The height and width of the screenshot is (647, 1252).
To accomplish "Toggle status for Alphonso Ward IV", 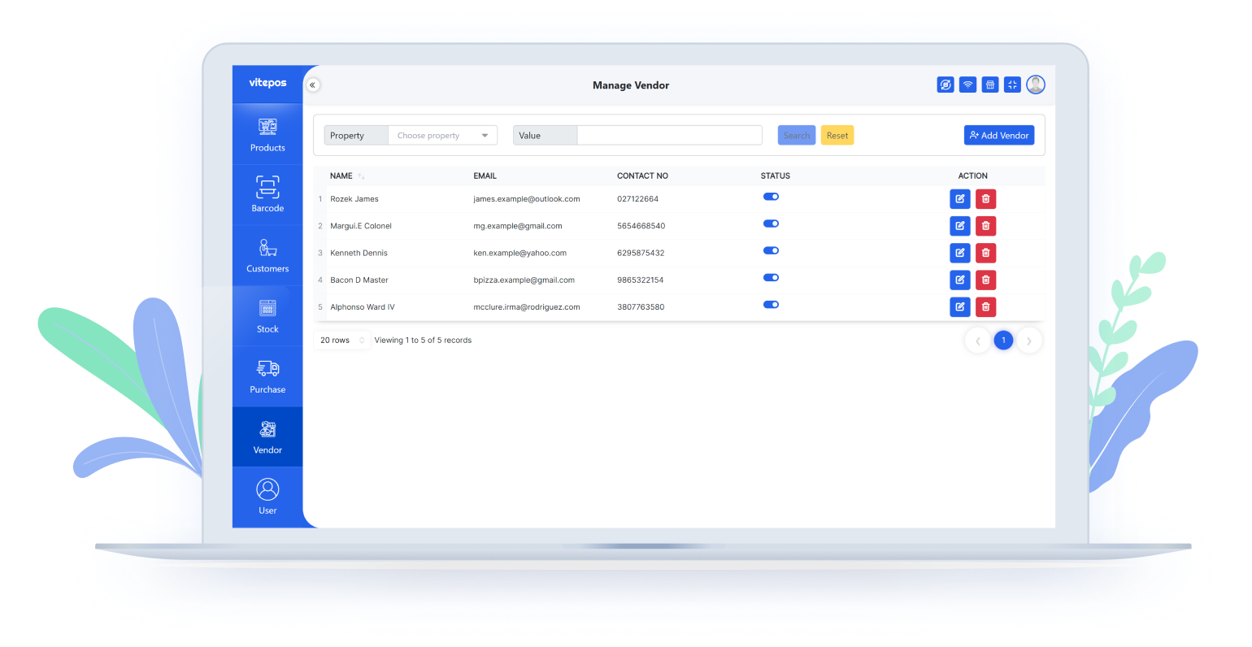I will [771, 305].
